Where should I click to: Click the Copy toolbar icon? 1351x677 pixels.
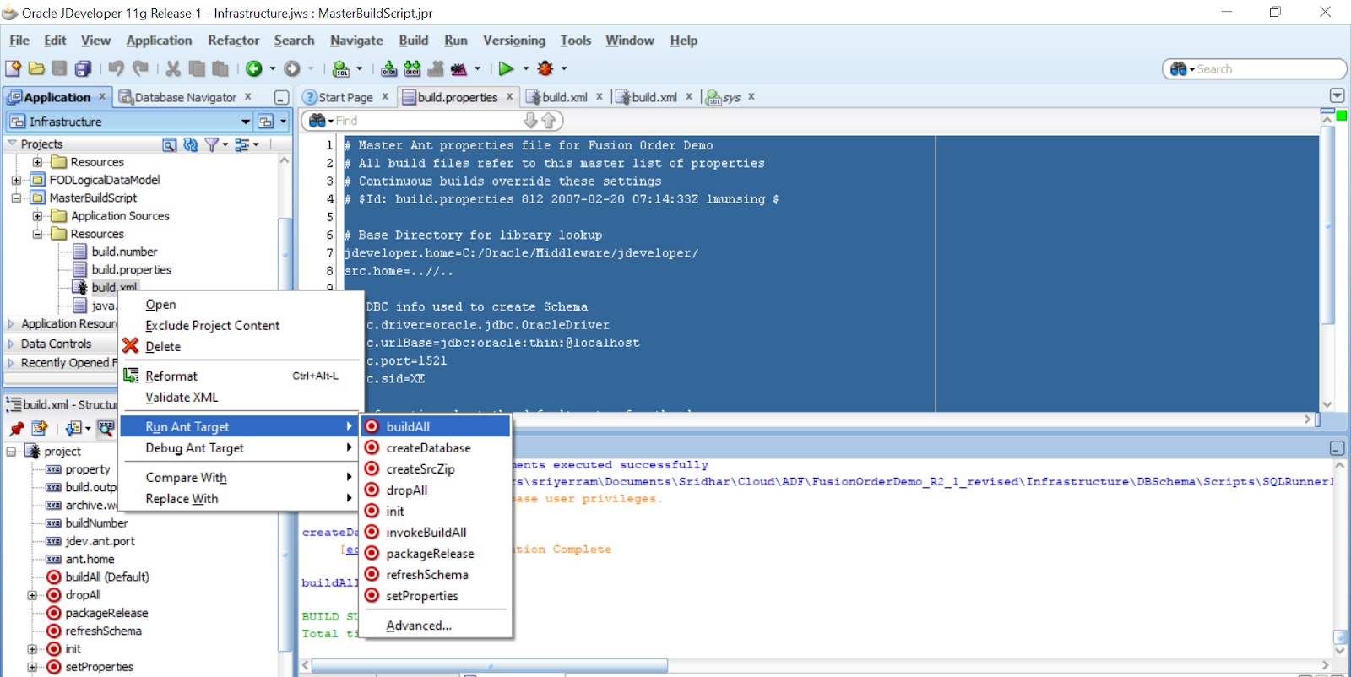tap(197, 68)
